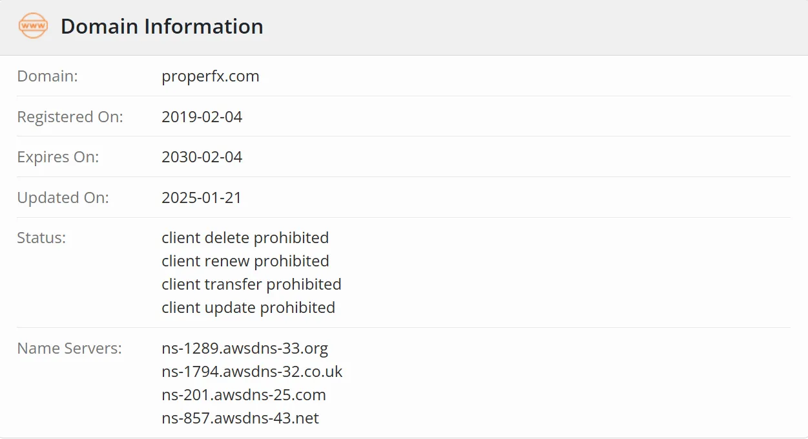
Task: Click the Registered On date 2019-02-04
Action: 202,117
